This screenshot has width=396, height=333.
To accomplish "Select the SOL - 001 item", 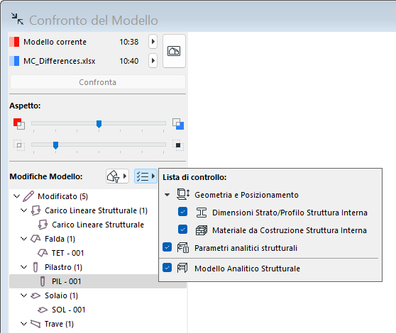I will tap(68, 310).
